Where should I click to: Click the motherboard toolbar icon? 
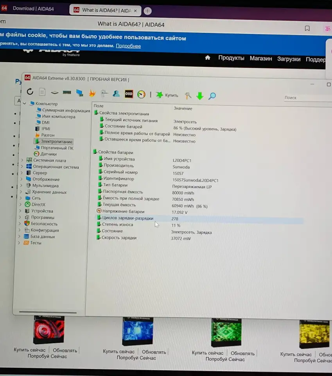[x=55, y=92]
